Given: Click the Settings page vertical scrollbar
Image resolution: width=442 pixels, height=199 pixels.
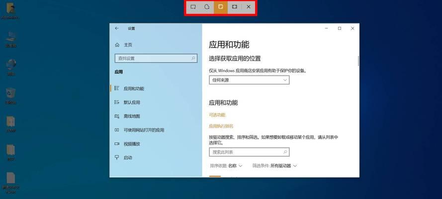Looking at the screenshot, I should (358, 61).
